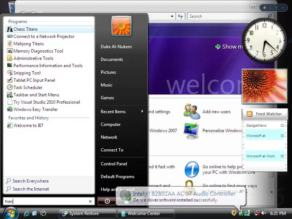This screenshot has height=219, width=292.
Task: Launch Internet Explorer from Quick Launch
Action: click(x=27, y=214)
